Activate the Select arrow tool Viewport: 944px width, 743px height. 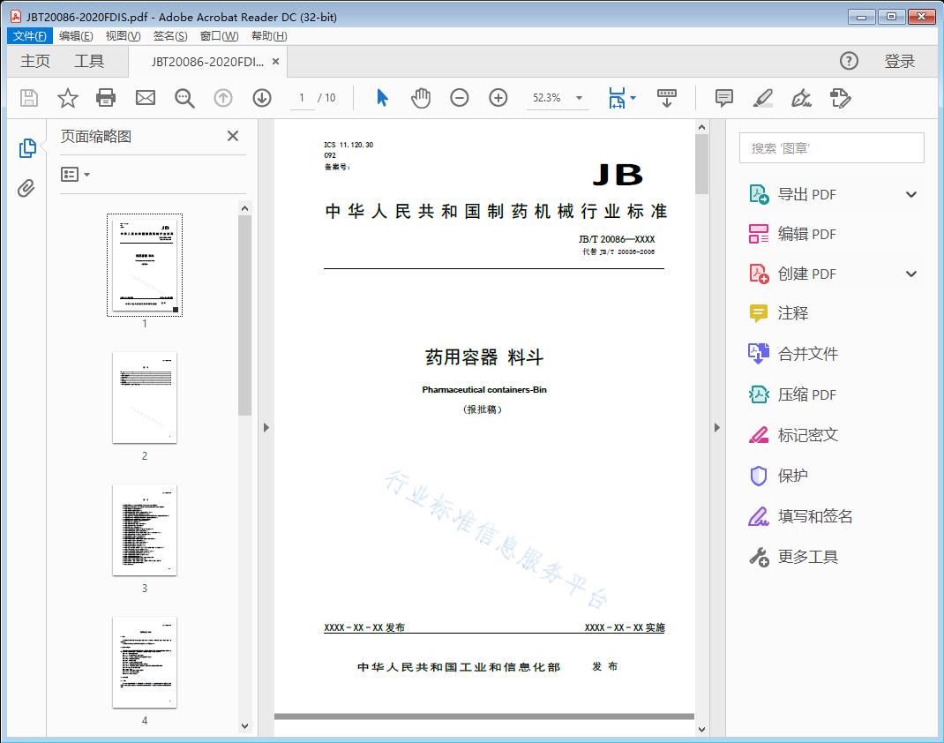[x=382, y=98]
